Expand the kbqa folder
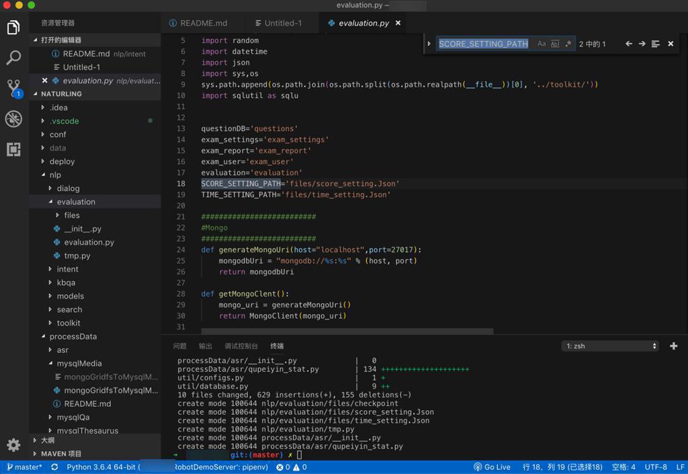Viewport: 688px width, 474px height. point(95,282)
